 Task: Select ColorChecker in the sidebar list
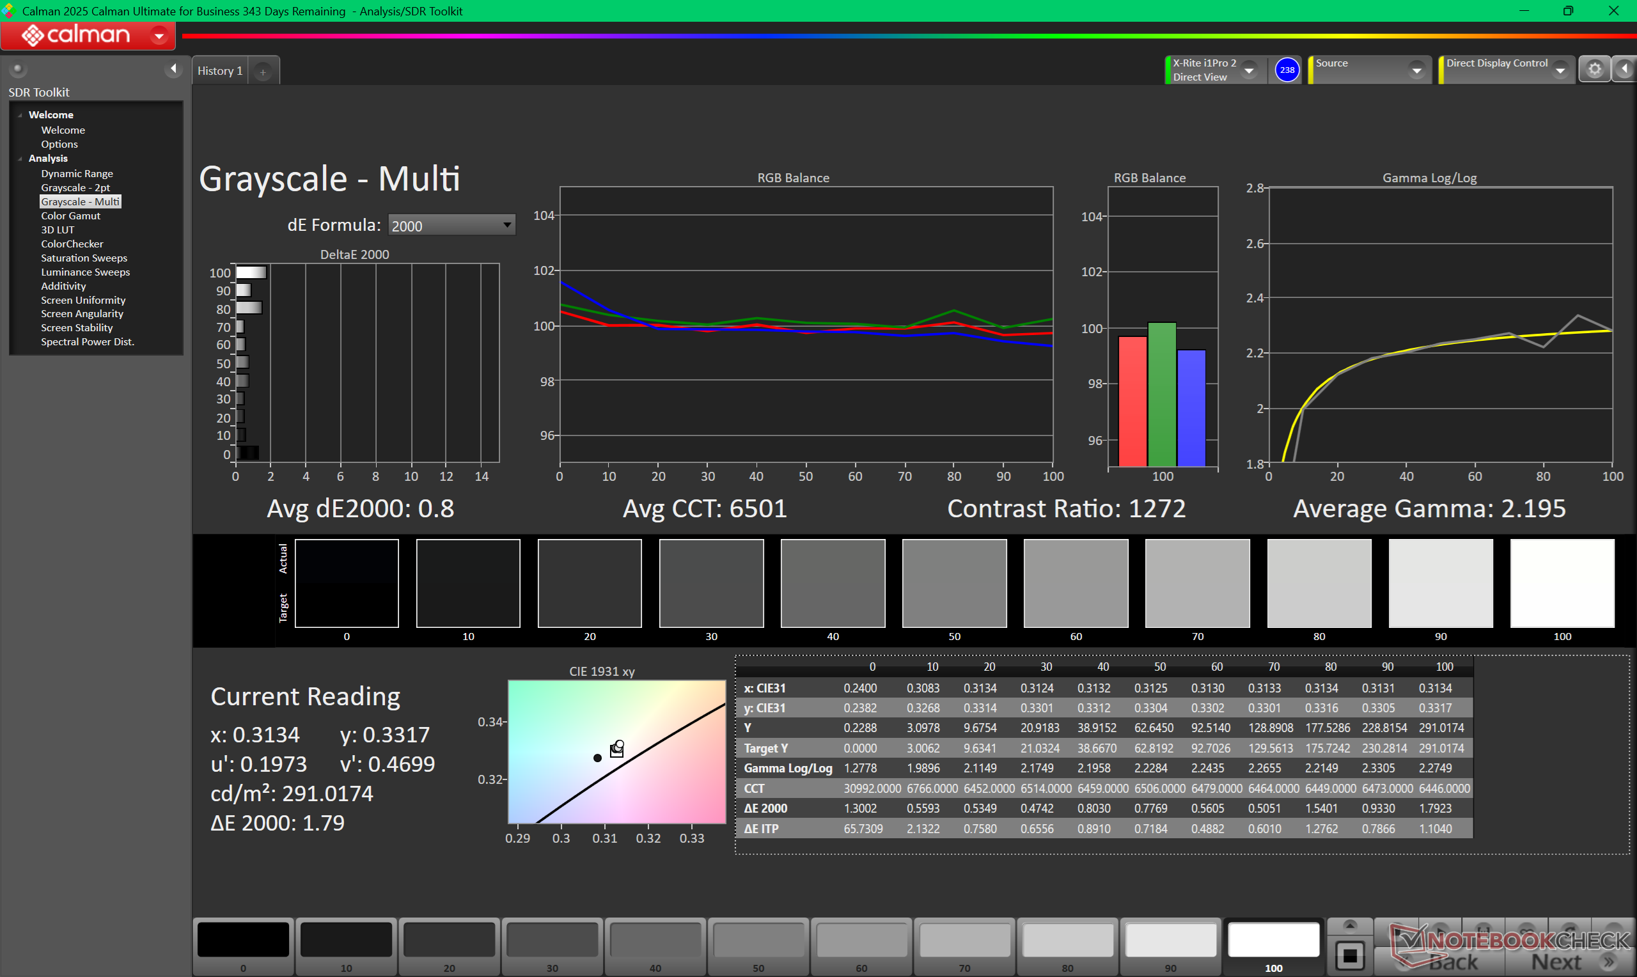coord(72,244)
